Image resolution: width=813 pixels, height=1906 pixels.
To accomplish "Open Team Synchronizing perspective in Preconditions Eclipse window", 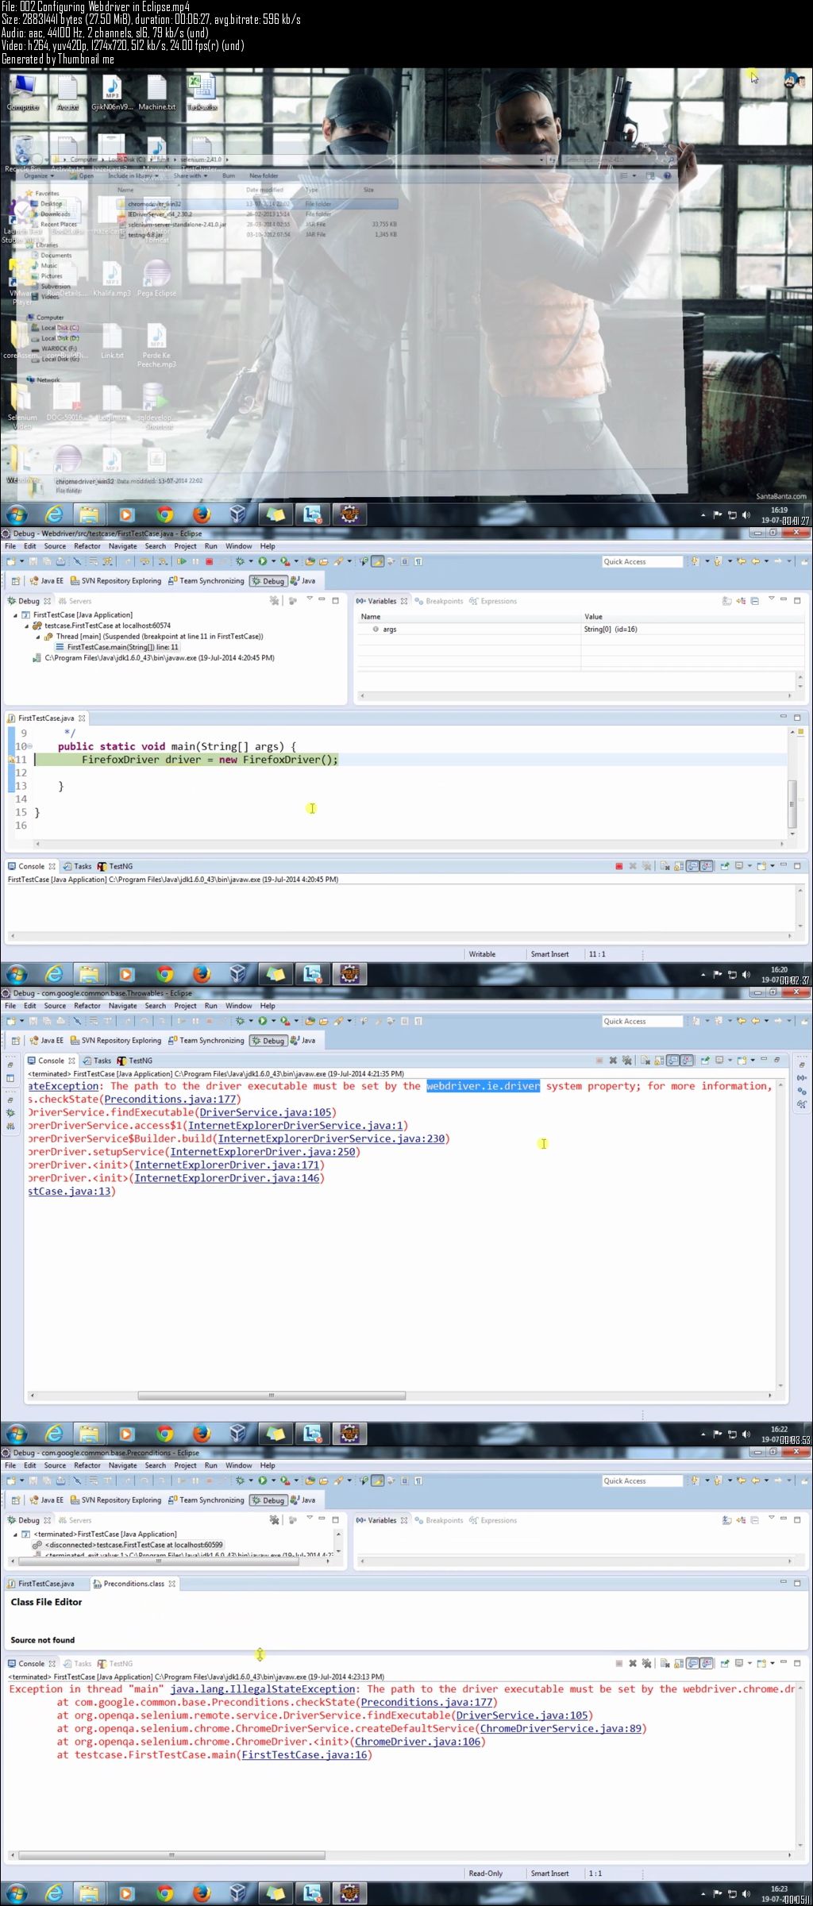I will 206,1500.
